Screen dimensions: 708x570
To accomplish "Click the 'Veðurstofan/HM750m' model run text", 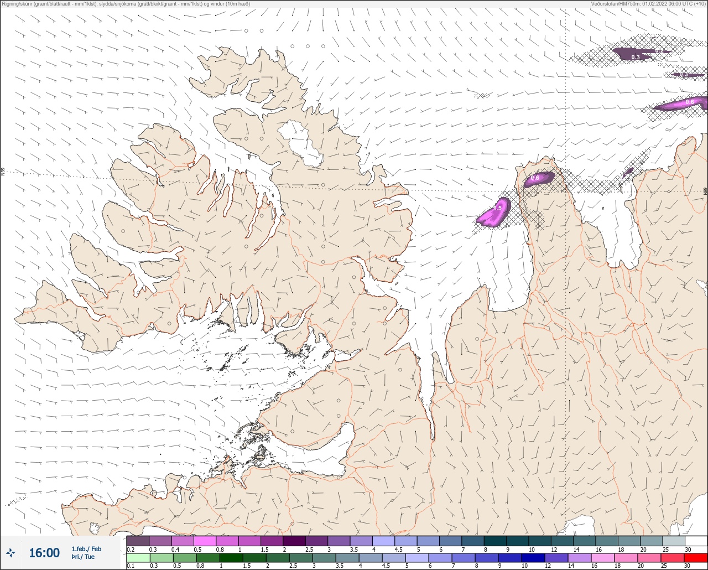I will (x=649, y=4).
